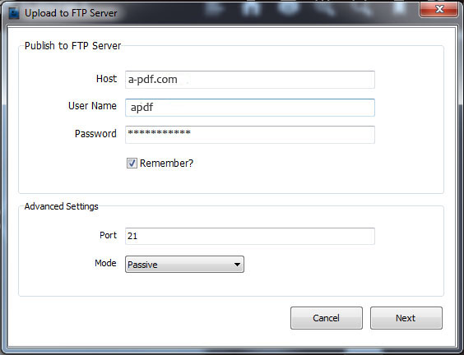464x355 pixels.
Task: Click into the masked Password field
Action: pos(250,135)
